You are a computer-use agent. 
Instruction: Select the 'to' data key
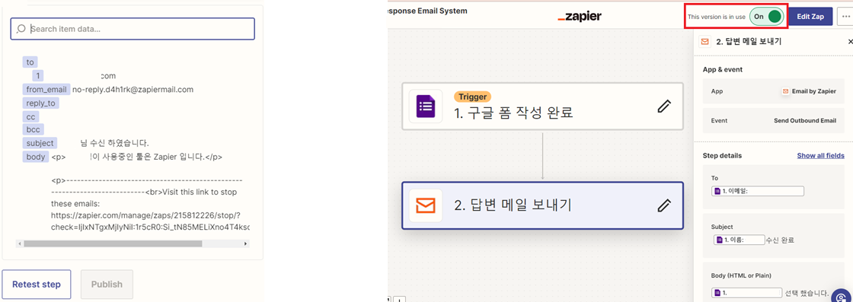pos(30,62)
